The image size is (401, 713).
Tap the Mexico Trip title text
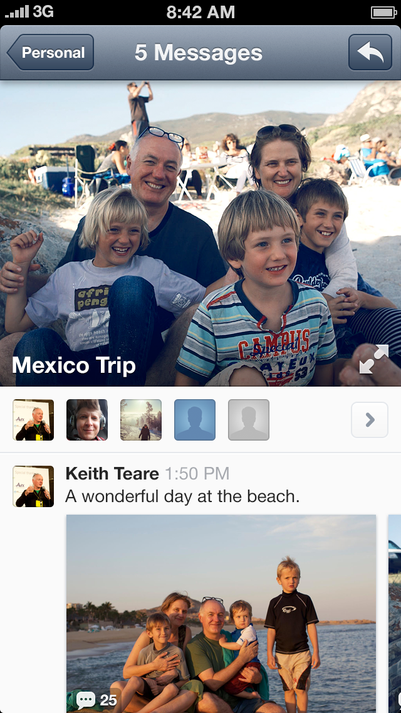pyautogui.click(x=74, y=365)
